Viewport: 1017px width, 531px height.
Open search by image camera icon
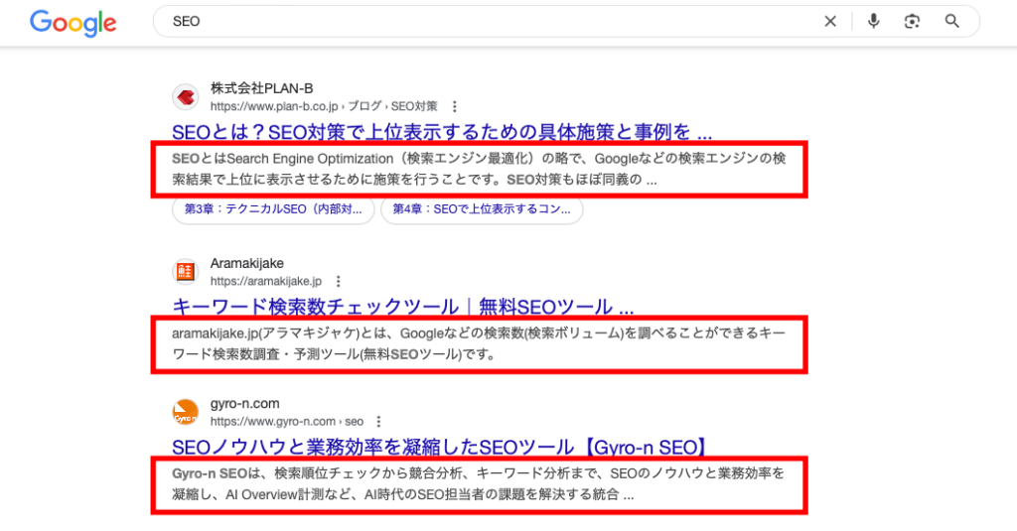tap(912, 22)
